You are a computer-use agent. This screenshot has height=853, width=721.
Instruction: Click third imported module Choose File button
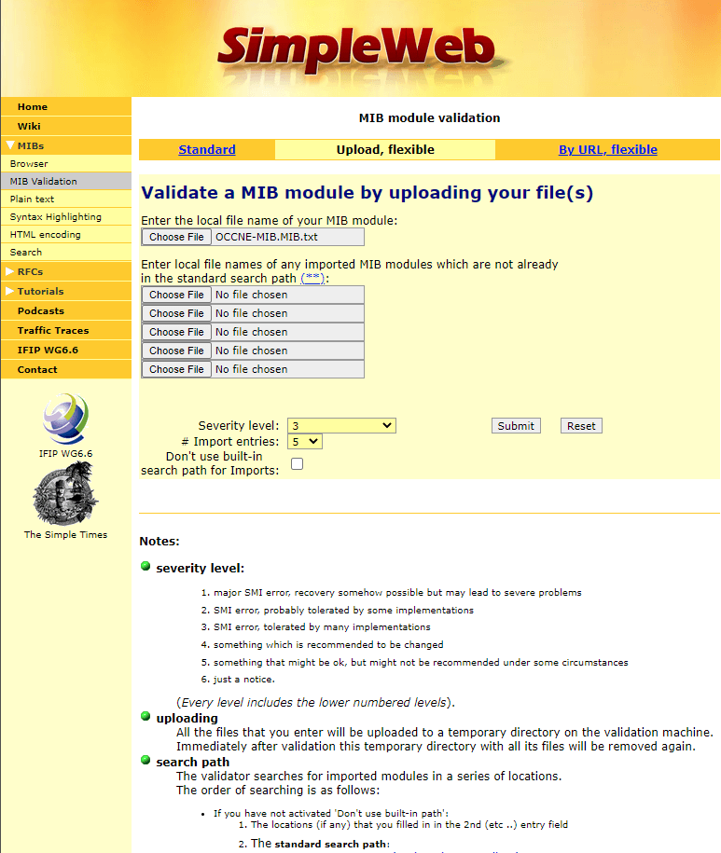176,332
